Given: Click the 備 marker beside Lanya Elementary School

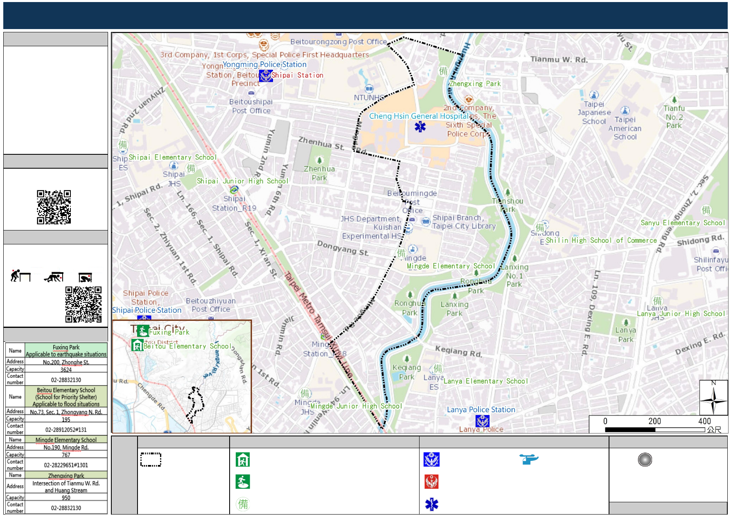Looking at the screenshot, I should coord(438,368).
